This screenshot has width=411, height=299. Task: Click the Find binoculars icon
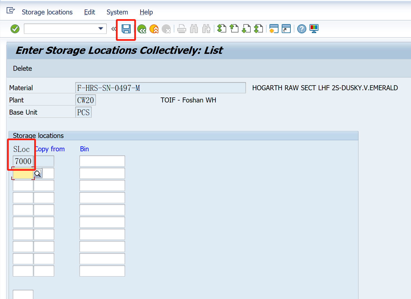coord(194,29)
